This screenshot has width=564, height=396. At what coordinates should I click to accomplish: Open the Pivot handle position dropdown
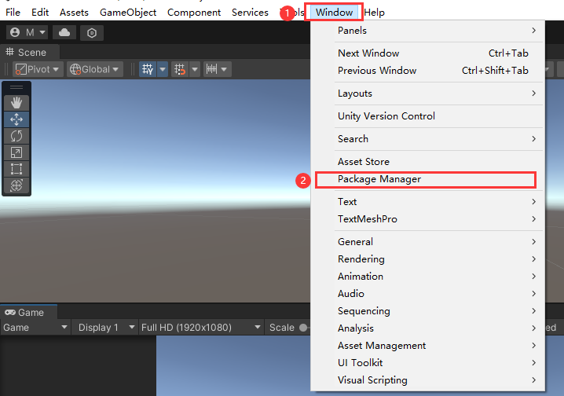[38, 69]
